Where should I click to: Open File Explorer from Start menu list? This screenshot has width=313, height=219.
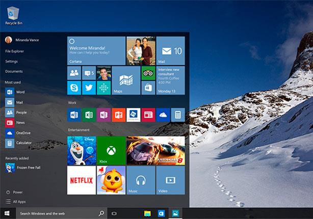tap(15, 51)
